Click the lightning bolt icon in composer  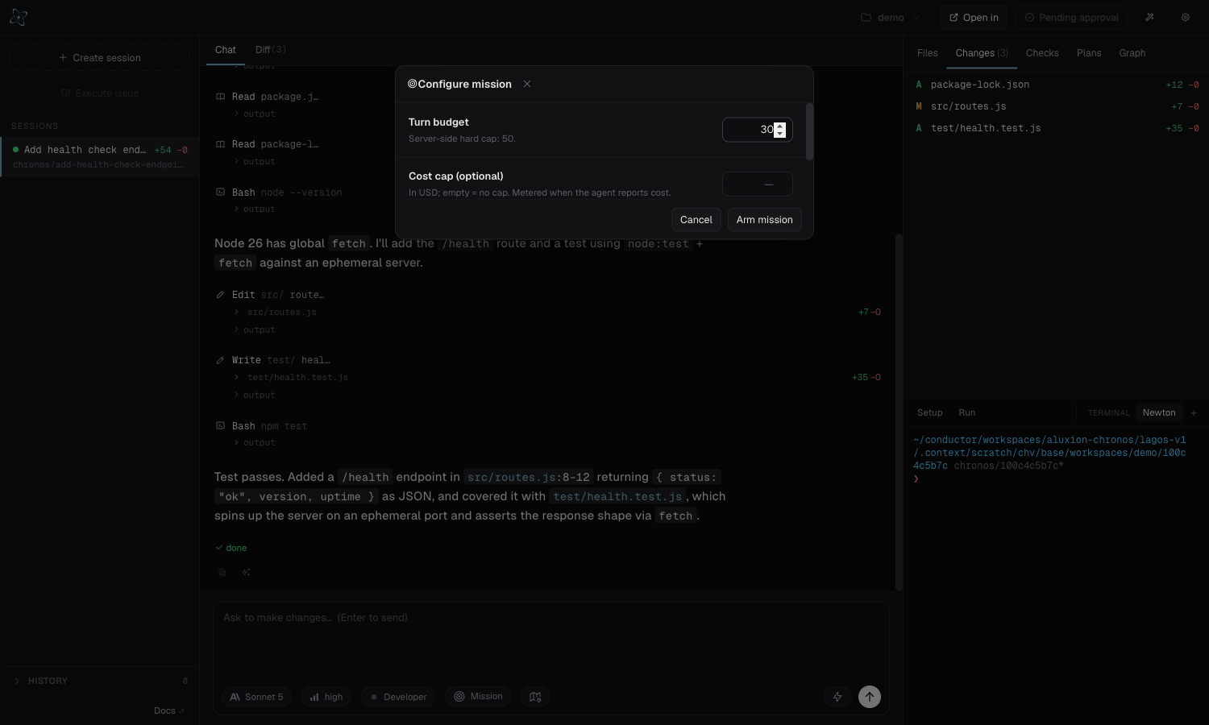coord(837,697)
